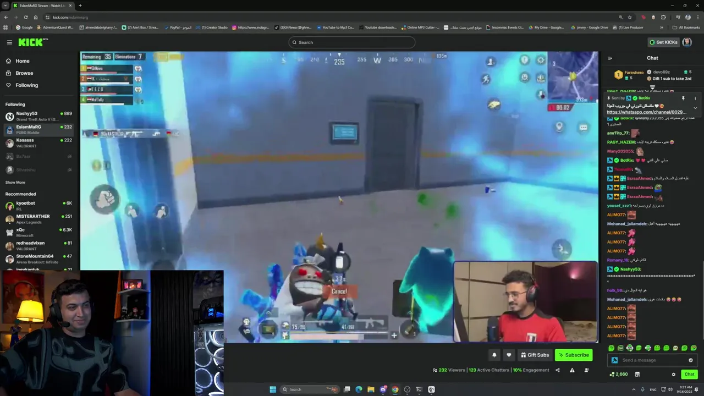Viewport: 704px width, 396px height.
Task: Click the KICK logo
Action: point(32,42)
